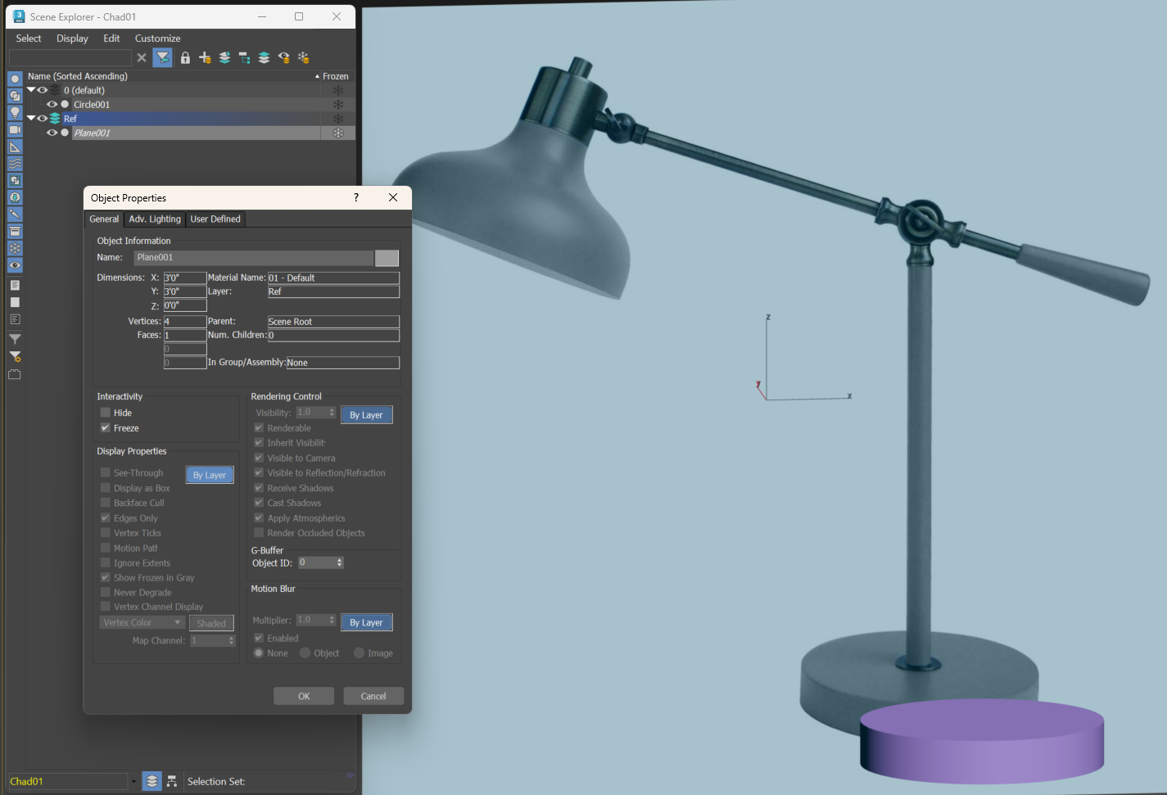Click OK in Object Properties dialog
Viewport: 1167px width, 795px height.
point(304,696)
